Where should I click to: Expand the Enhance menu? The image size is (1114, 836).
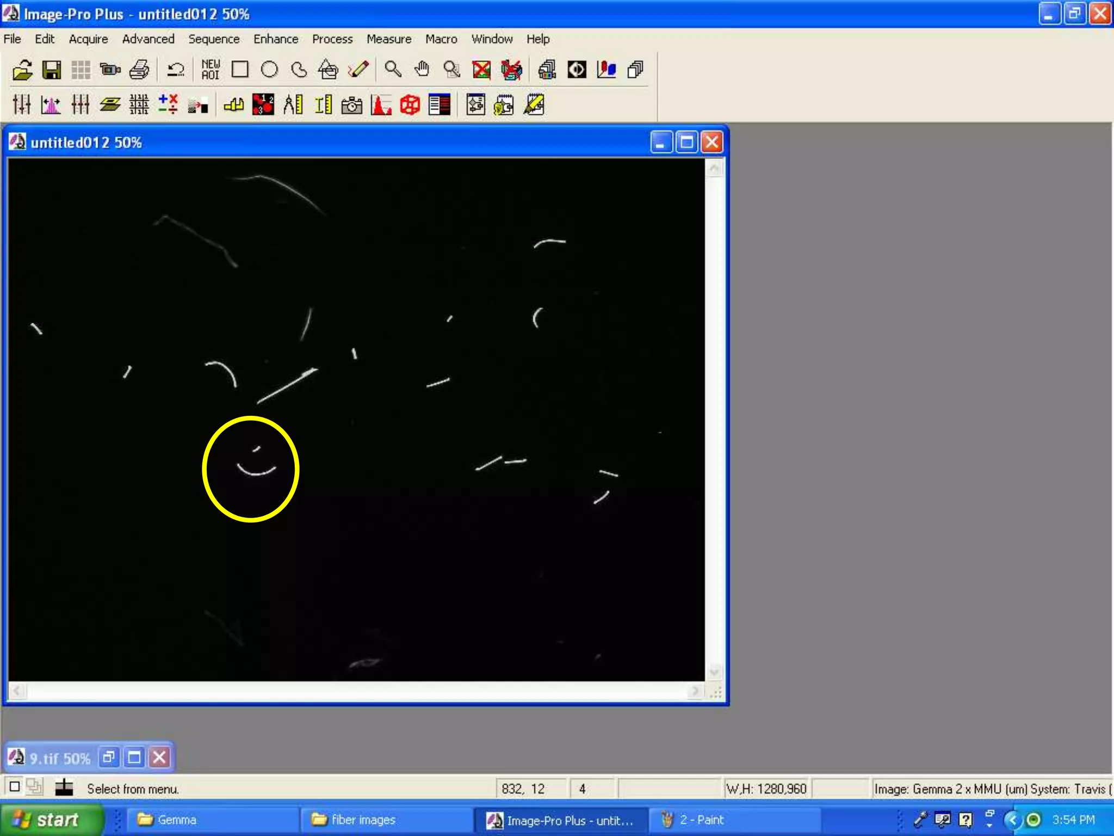(275, 39)
